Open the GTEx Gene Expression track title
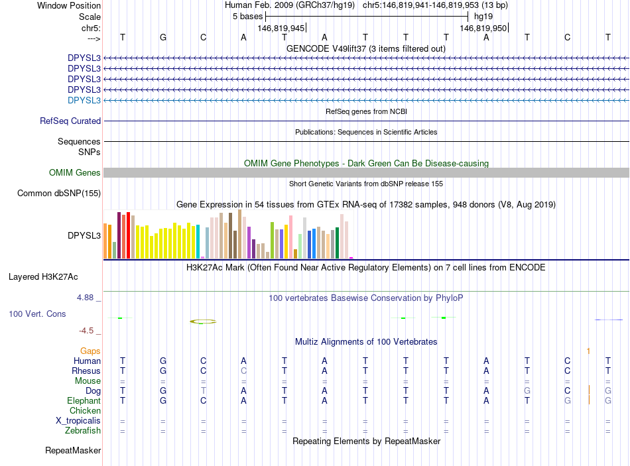The image size is (630, 466). pyautogui.click(x=366, y=204)
